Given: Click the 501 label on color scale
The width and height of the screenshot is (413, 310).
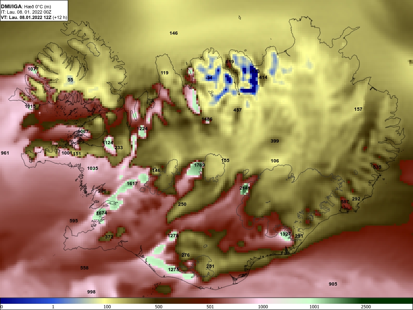Looking at the screenshot, I should 210,307.
